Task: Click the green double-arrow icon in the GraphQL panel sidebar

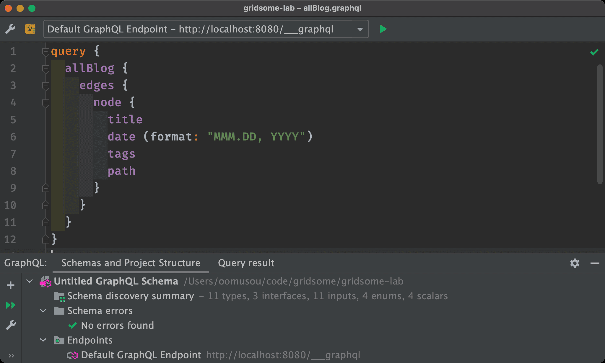Action: 11,305
